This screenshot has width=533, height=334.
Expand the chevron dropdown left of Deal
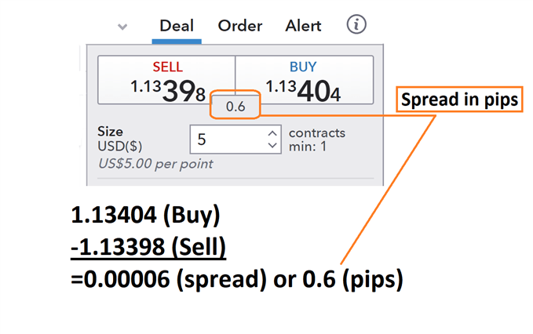pyautogui.click(x=122, y=27)
